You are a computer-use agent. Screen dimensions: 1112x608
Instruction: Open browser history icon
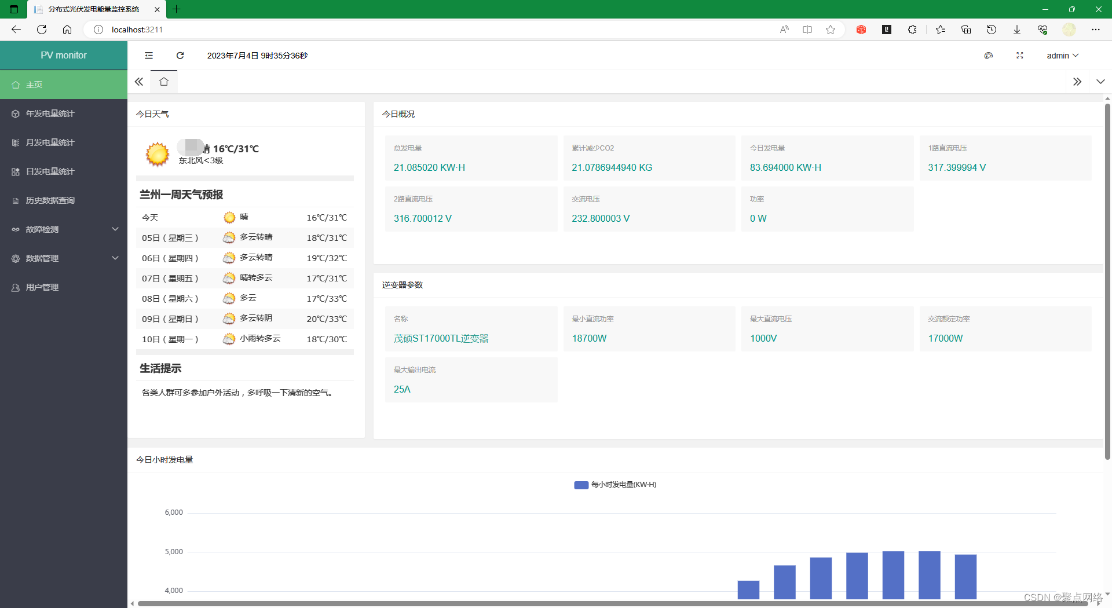pyautogui.click(x=991, y=30)
